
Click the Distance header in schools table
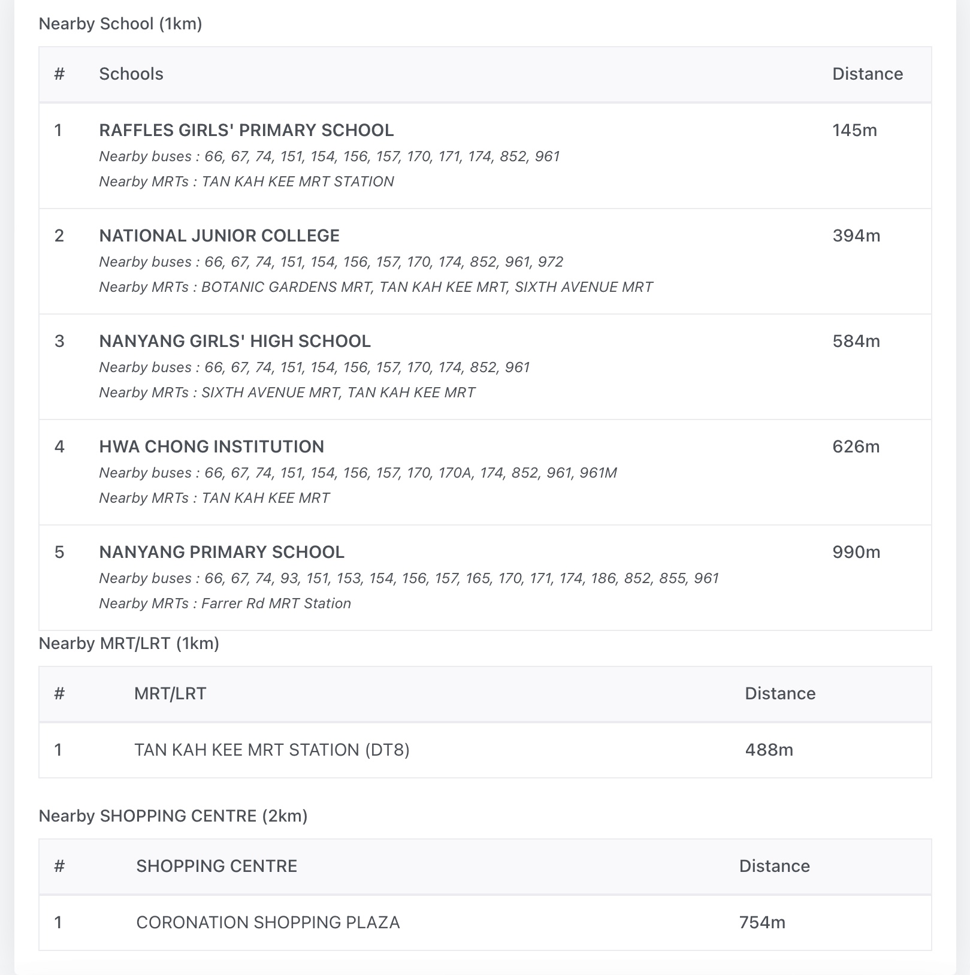tap(868, 74)
